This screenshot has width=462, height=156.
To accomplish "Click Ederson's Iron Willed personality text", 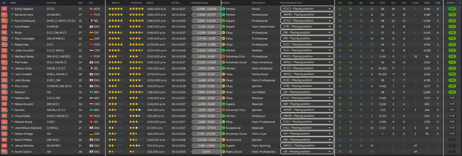I will (x=259, y=92).
